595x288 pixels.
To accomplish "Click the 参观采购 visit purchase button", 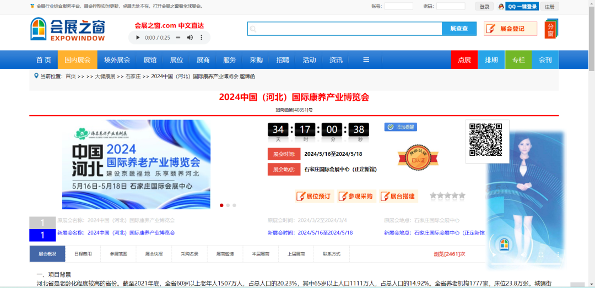I will (356, 196).
